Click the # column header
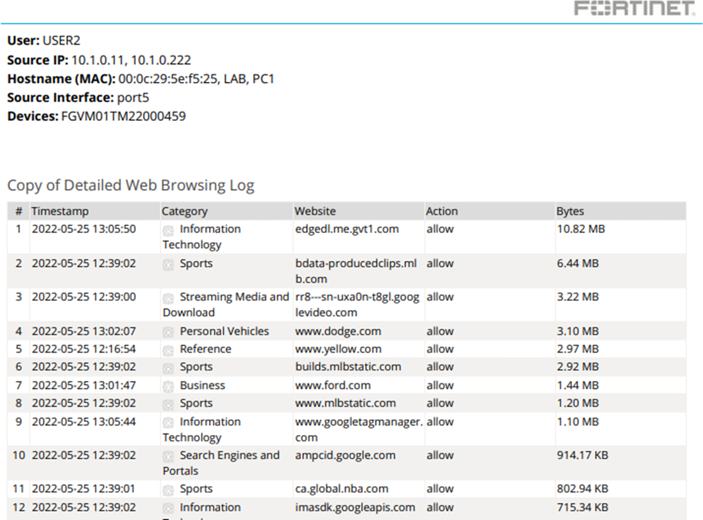Screen dimensions: 703x520 (19, 211)
